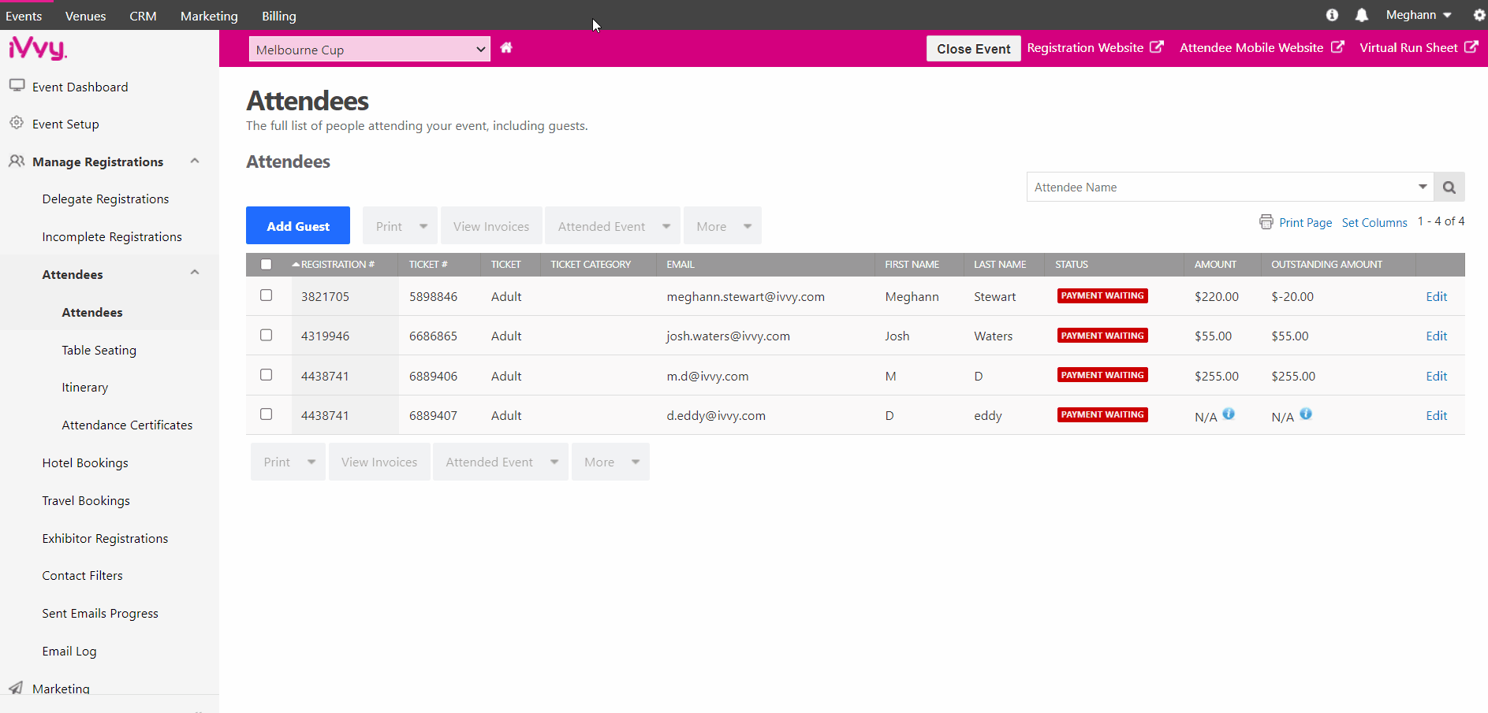Open Table Seating page
1488x713 pixels.
click(x=99, y=350)
